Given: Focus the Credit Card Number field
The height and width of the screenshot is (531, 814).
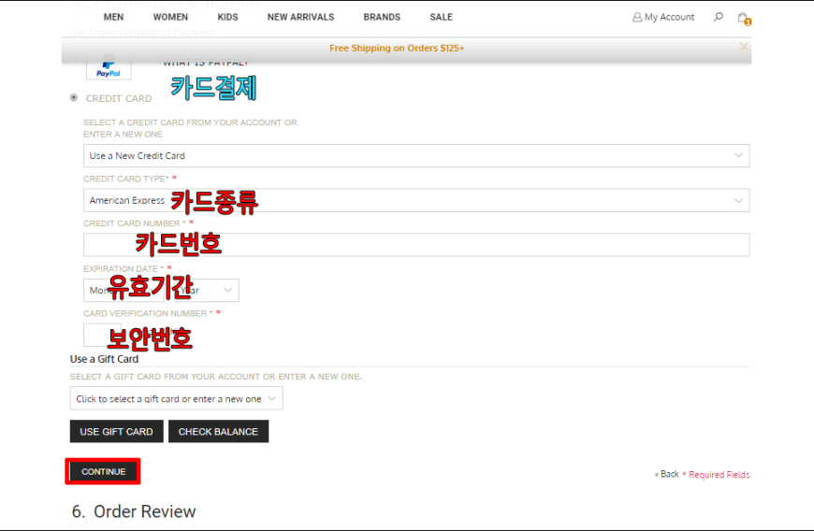Looking at the screenshot, I should coord(416,245).
